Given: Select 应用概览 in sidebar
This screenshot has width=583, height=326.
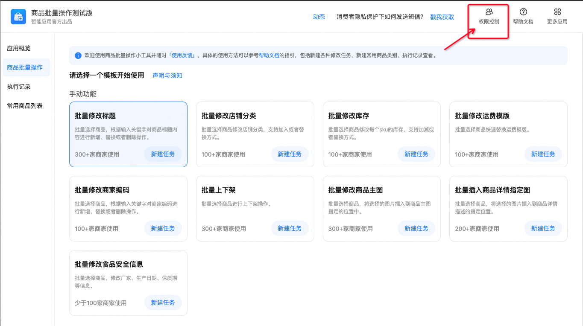Looking at the screenshot, I should coord(19,48).
